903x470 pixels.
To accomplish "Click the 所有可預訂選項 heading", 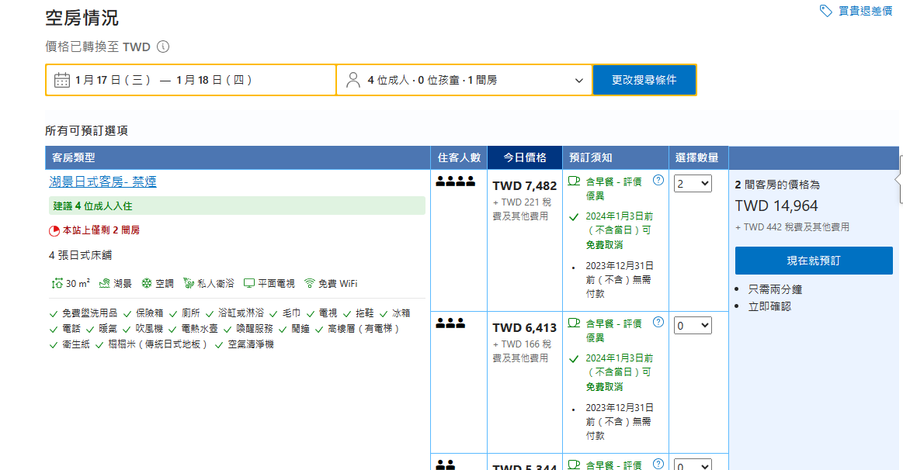I will (x=86, y=130).
